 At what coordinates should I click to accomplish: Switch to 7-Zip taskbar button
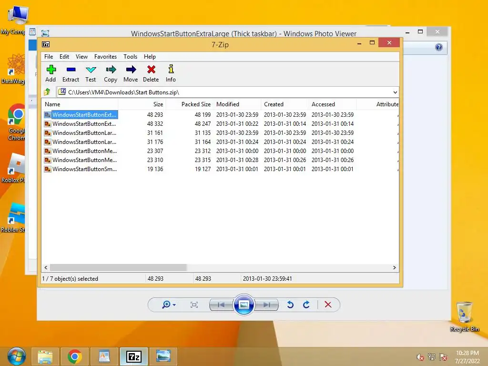[134, 356]
